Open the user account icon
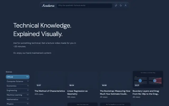The width and height of the screenshot is (169, 106). (x=125, y=5)
